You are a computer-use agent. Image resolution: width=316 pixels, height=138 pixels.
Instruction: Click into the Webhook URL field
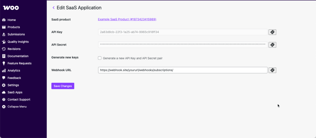tap(183, 70)
